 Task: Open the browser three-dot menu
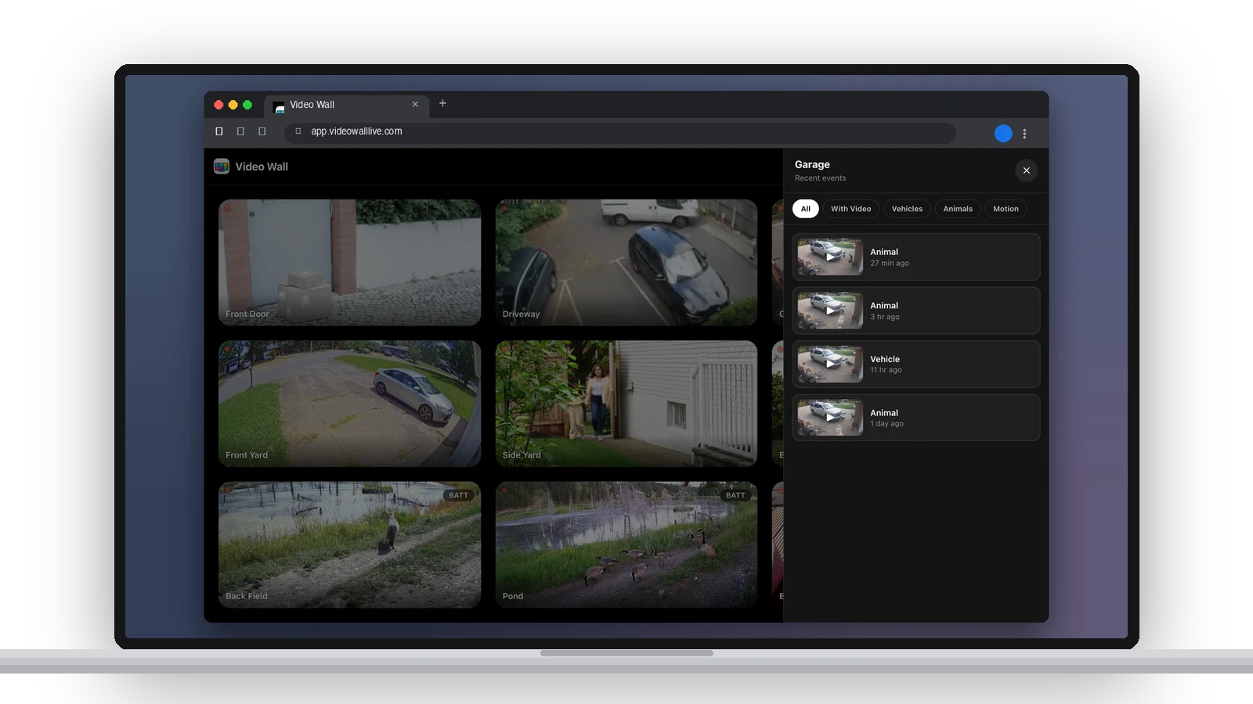click(1024, 134)
